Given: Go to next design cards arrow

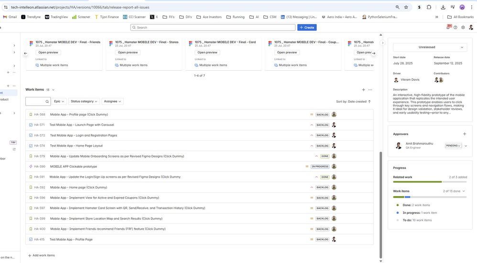Looking at the screenshot, I should click(374, 53).
